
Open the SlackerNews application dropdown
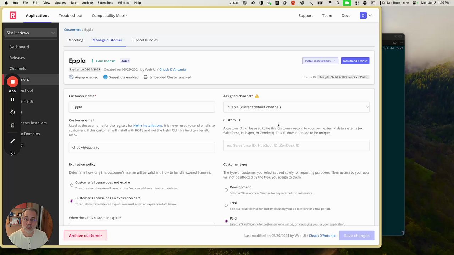pos(31,33)
